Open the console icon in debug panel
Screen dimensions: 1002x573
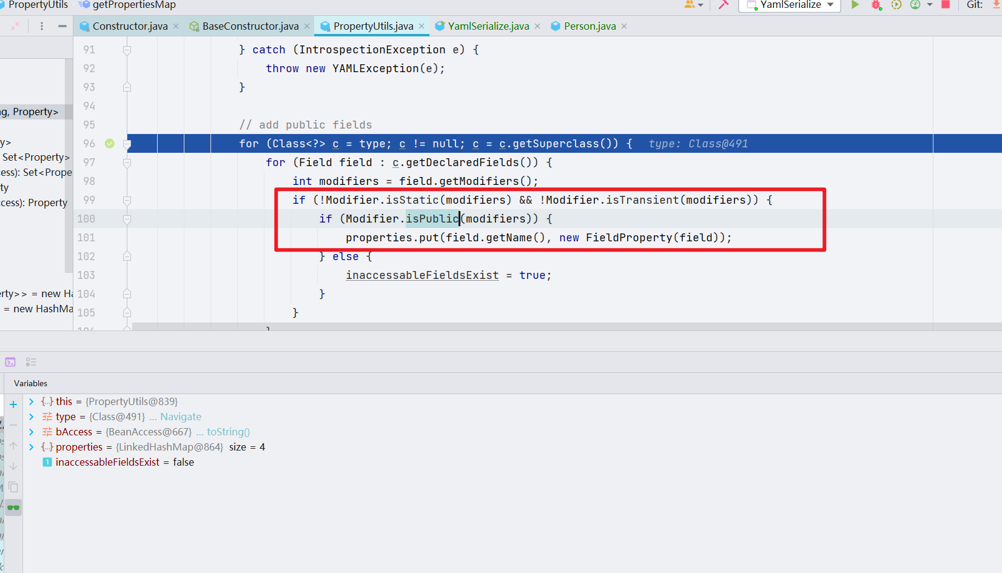click(10, 362)
